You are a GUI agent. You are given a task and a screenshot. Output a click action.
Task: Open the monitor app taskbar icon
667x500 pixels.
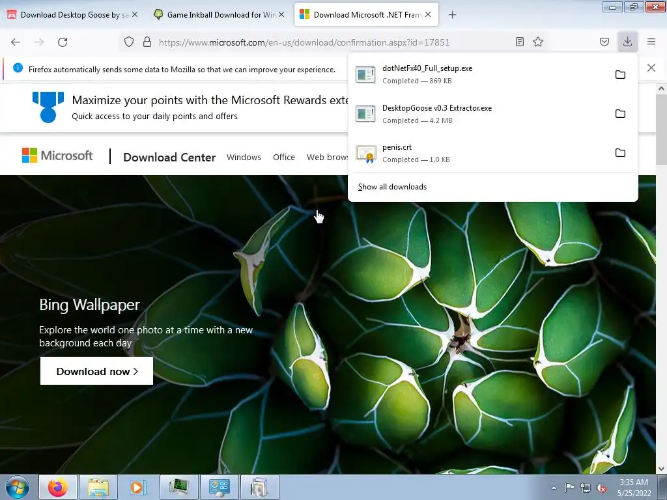(178, 487)
